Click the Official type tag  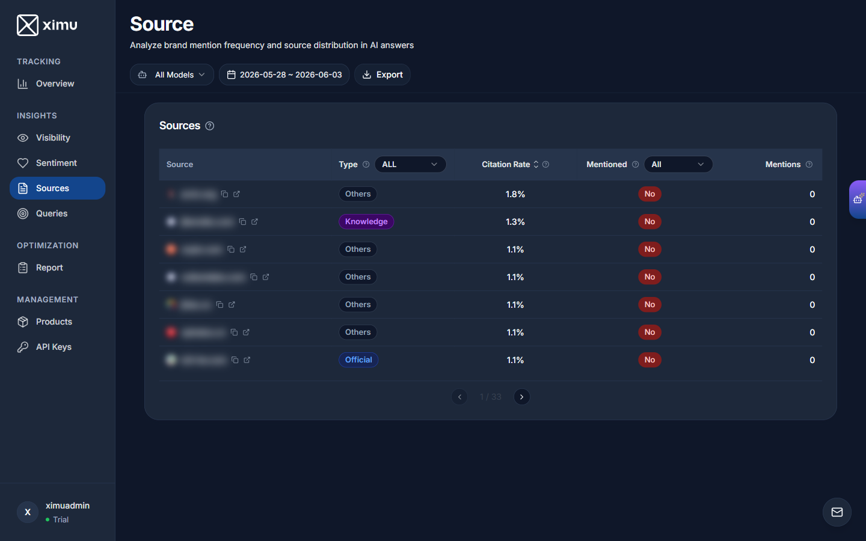(358, 360)
